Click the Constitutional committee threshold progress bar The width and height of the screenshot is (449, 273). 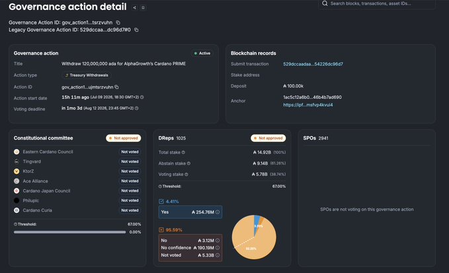coord(69,232)
